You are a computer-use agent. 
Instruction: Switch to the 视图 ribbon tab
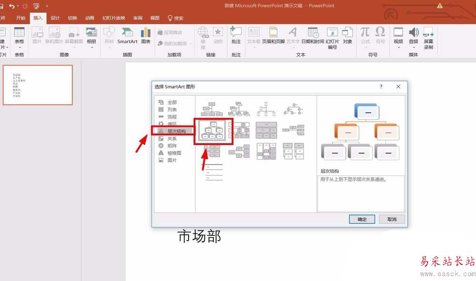coord(155,18)
